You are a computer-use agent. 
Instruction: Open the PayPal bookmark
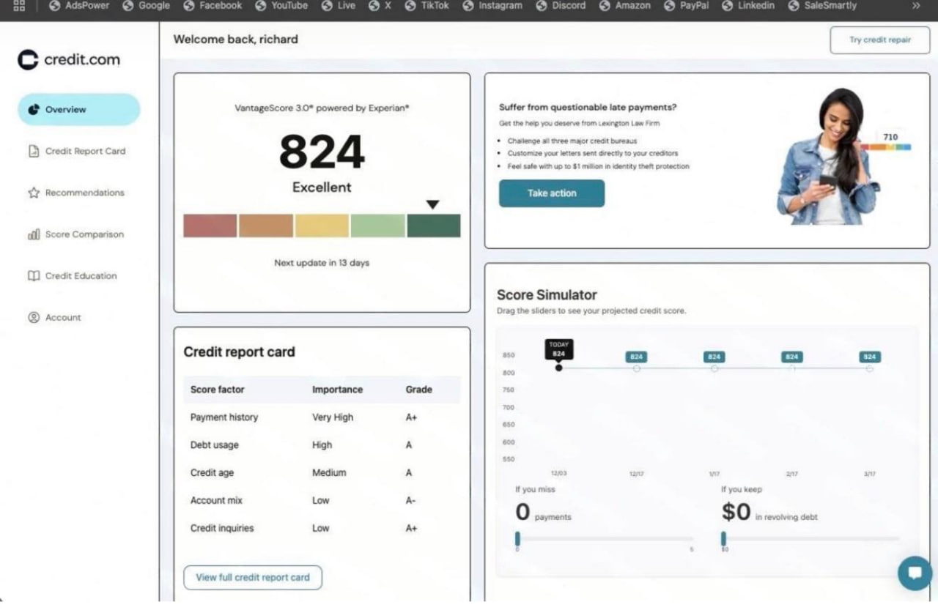pyautogui.click(x=688, y=6)
